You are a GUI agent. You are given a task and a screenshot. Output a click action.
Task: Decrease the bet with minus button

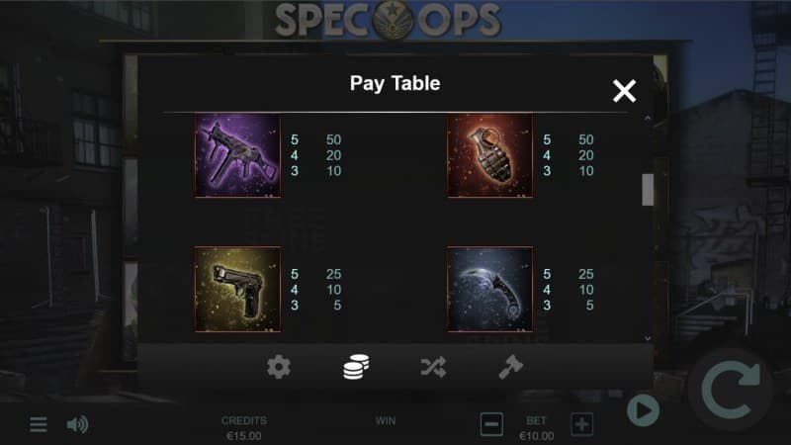pos(491,424)
